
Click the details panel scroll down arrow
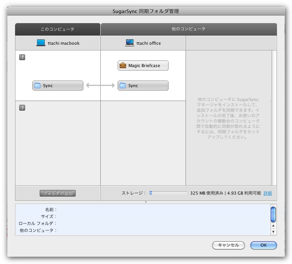[273, 232]
